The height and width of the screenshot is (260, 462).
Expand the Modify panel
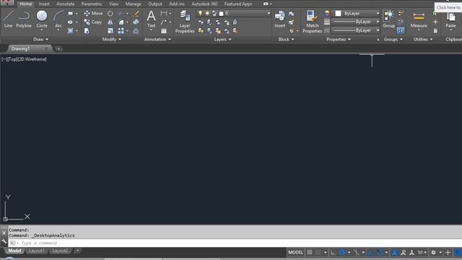pyautogui.click(x=111, y=39)
